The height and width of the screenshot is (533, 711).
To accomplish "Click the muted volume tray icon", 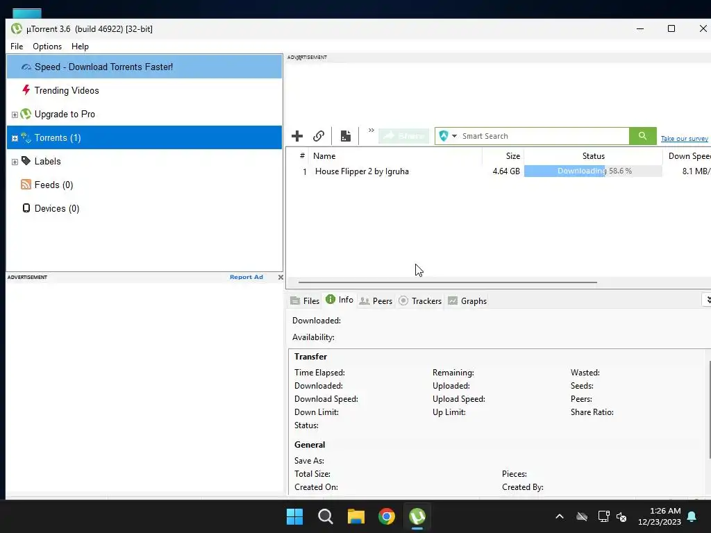I will pyautogui.click(x=621, y=516).
